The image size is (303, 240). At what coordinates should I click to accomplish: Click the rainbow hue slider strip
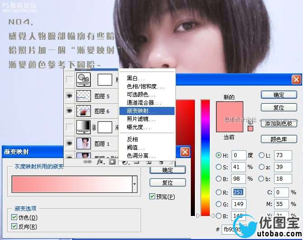pos(205,158)
